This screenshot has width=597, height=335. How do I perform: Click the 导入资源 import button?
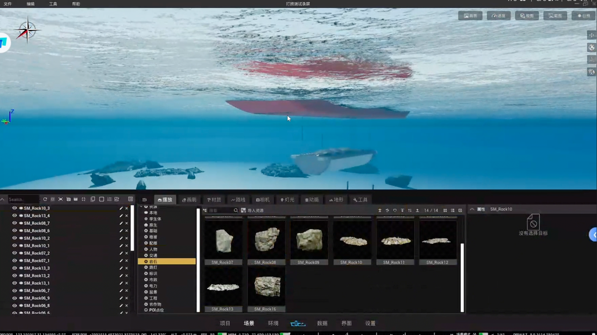click(252, 210)
